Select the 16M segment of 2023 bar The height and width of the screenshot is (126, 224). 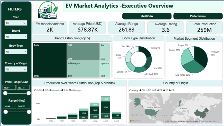(x=84, y=113)
